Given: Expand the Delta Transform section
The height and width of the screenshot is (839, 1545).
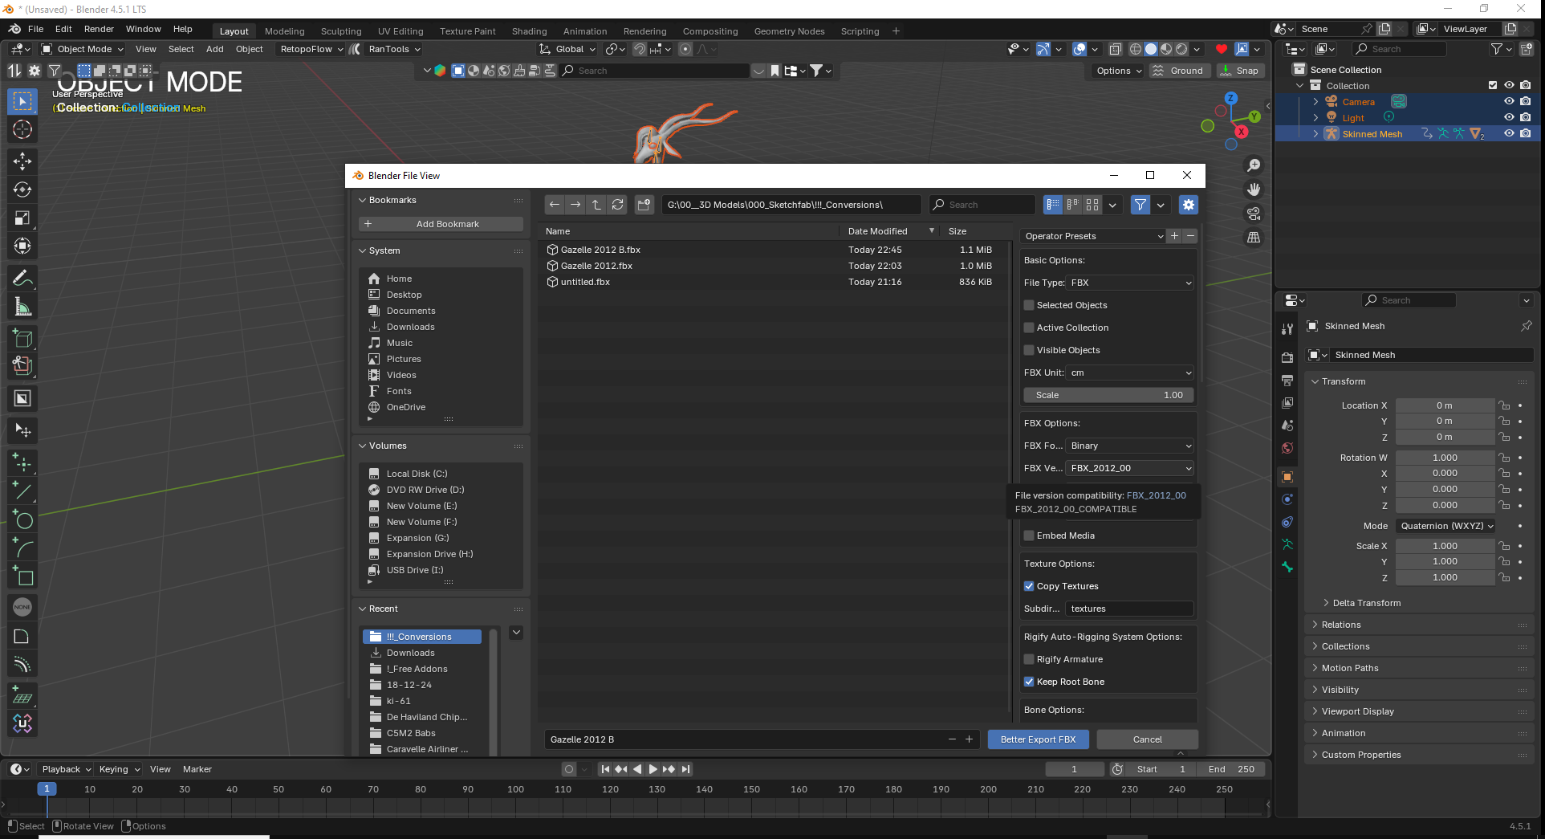Looking at the screenshot, I should (x=1366, y=603).
